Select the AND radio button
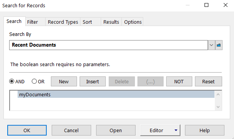The width and height of the screenshot is (234, 139). 11,81
